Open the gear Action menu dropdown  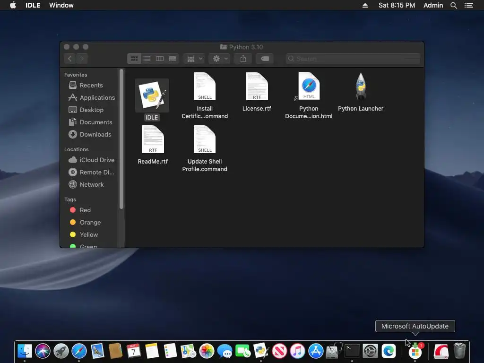220,59
